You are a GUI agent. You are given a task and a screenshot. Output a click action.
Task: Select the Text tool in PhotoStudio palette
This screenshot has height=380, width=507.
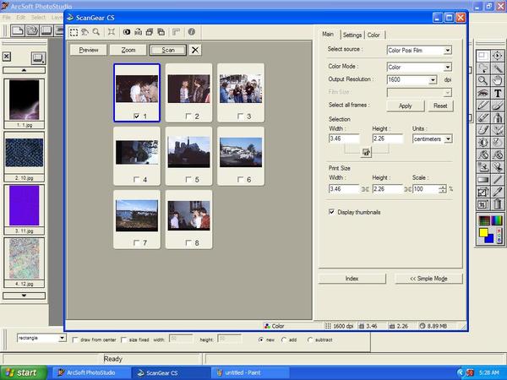tap(498, 93)
